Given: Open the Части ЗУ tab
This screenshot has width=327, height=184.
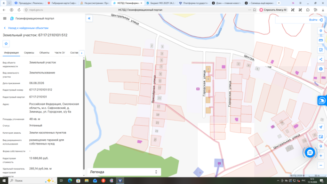Looking at the screenshot, I should 60,53.
